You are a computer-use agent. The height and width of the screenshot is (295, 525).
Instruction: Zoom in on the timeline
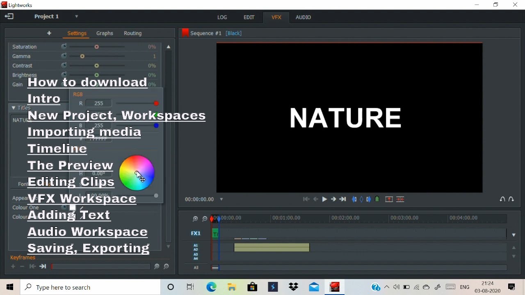(195, 219)
